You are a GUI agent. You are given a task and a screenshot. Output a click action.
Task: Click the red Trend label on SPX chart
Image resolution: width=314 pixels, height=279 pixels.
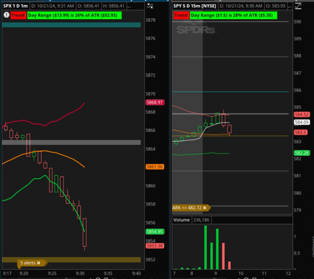18,15
